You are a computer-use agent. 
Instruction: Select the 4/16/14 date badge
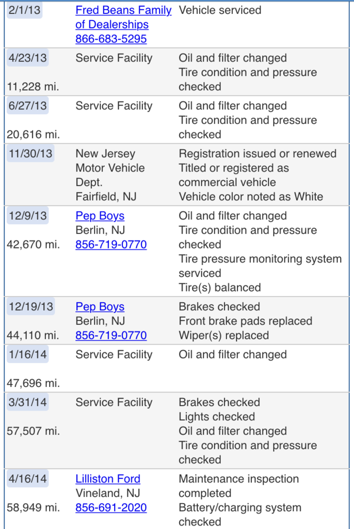point(28,479)
